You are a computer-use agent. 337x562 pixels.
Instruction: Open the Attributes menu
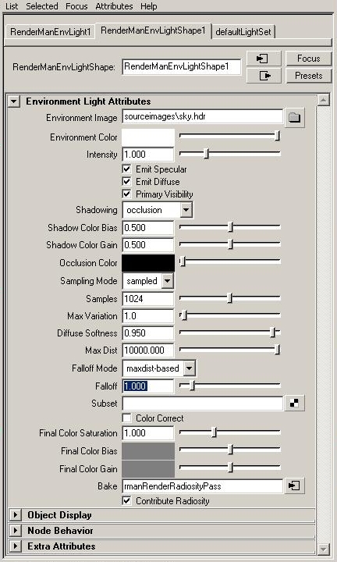click(114, 6)
